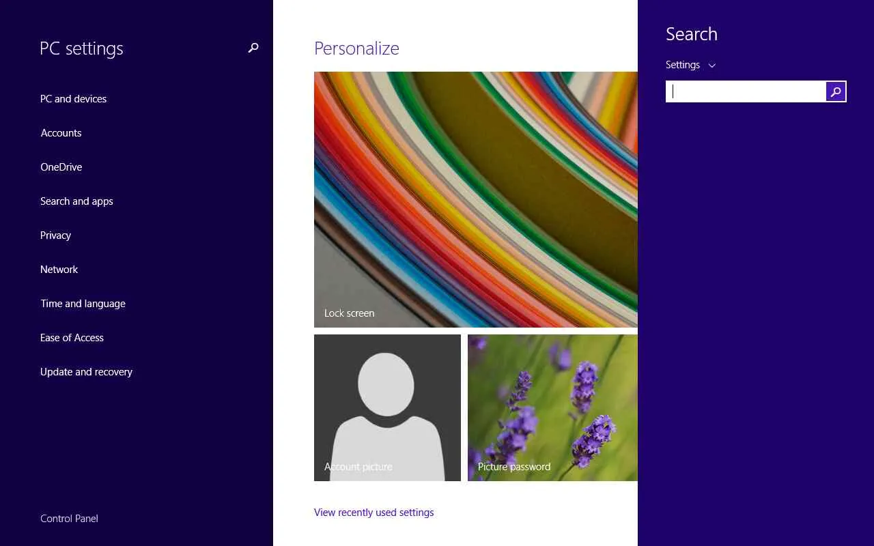The height and width of the screenshot is (546, 874).
Task: Click the Search pane title
Action: (x=691, y=34)
